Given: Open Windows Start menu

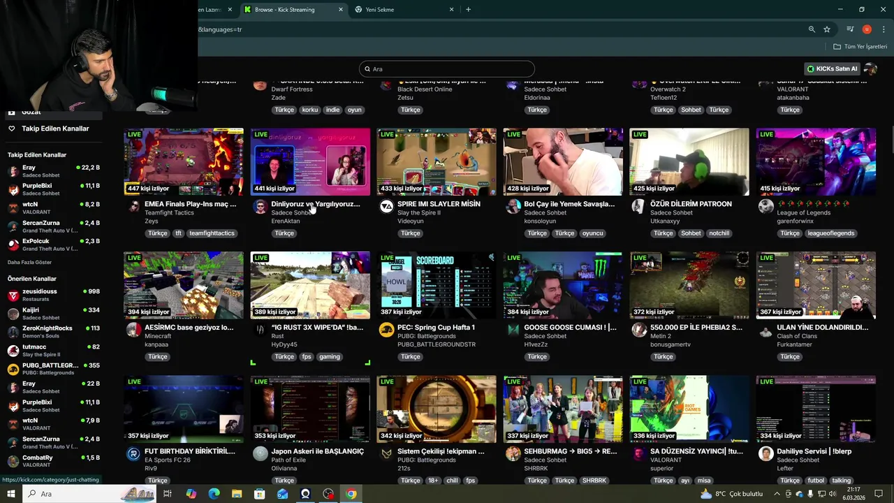Looking at the screenshot, I should coord(11,494).
